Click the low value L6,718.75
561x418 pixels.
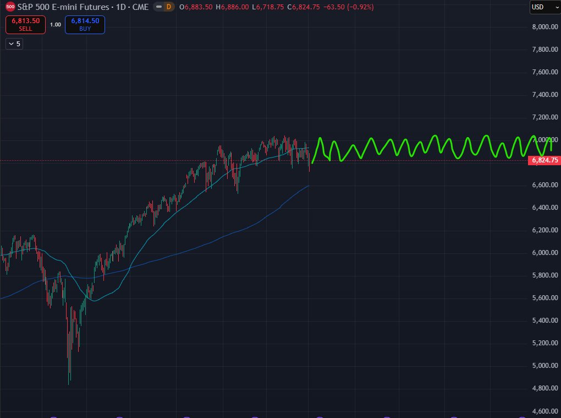[x=268, y=7]
